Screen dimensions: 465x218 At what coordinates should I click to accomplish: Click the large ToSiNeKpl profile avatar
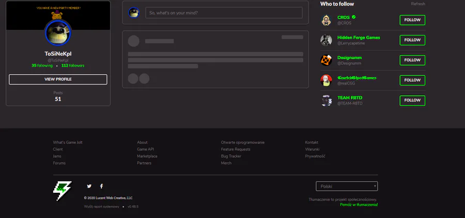(x=58, y=33)
